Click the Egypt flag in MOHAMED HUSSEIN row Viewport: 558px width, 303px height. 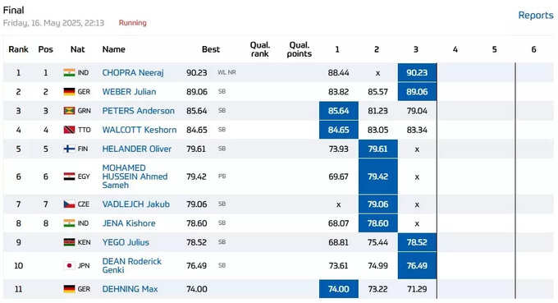click(69, 177)
